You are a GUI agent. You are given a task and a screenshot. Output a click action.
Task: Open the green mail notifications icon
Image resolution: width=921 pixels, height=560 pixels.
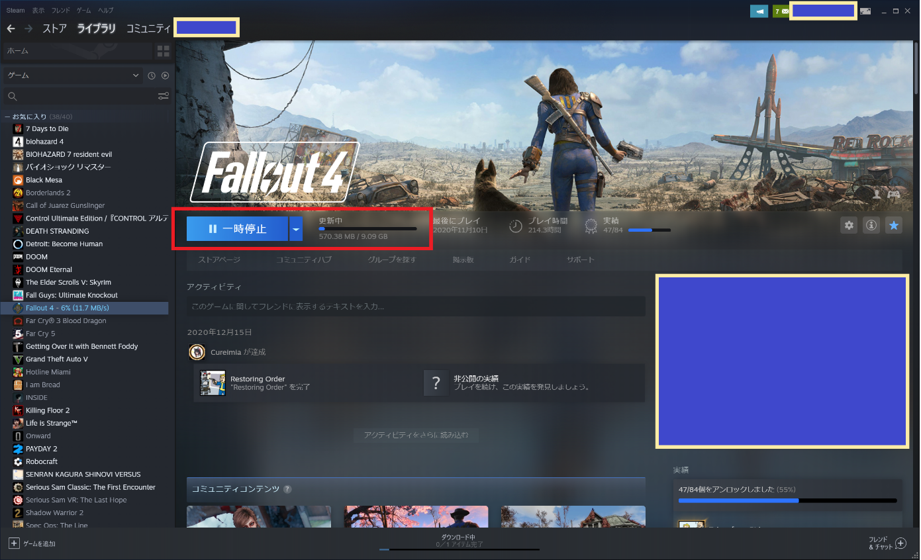pyautogui.click(x=781, y=11)
